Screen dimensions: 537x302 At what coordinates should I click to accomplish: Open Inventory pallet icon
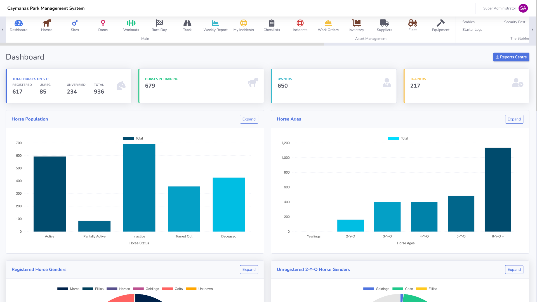pos(356,23)
